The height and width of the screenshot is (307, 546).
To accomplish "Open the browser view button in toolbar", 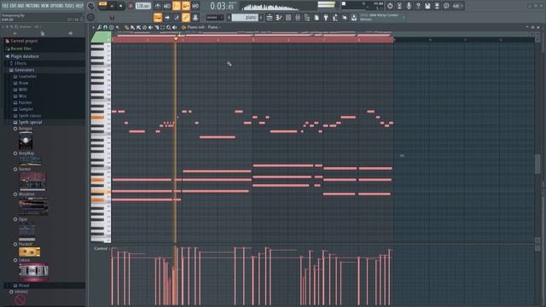I will click(x=307, y=17).
